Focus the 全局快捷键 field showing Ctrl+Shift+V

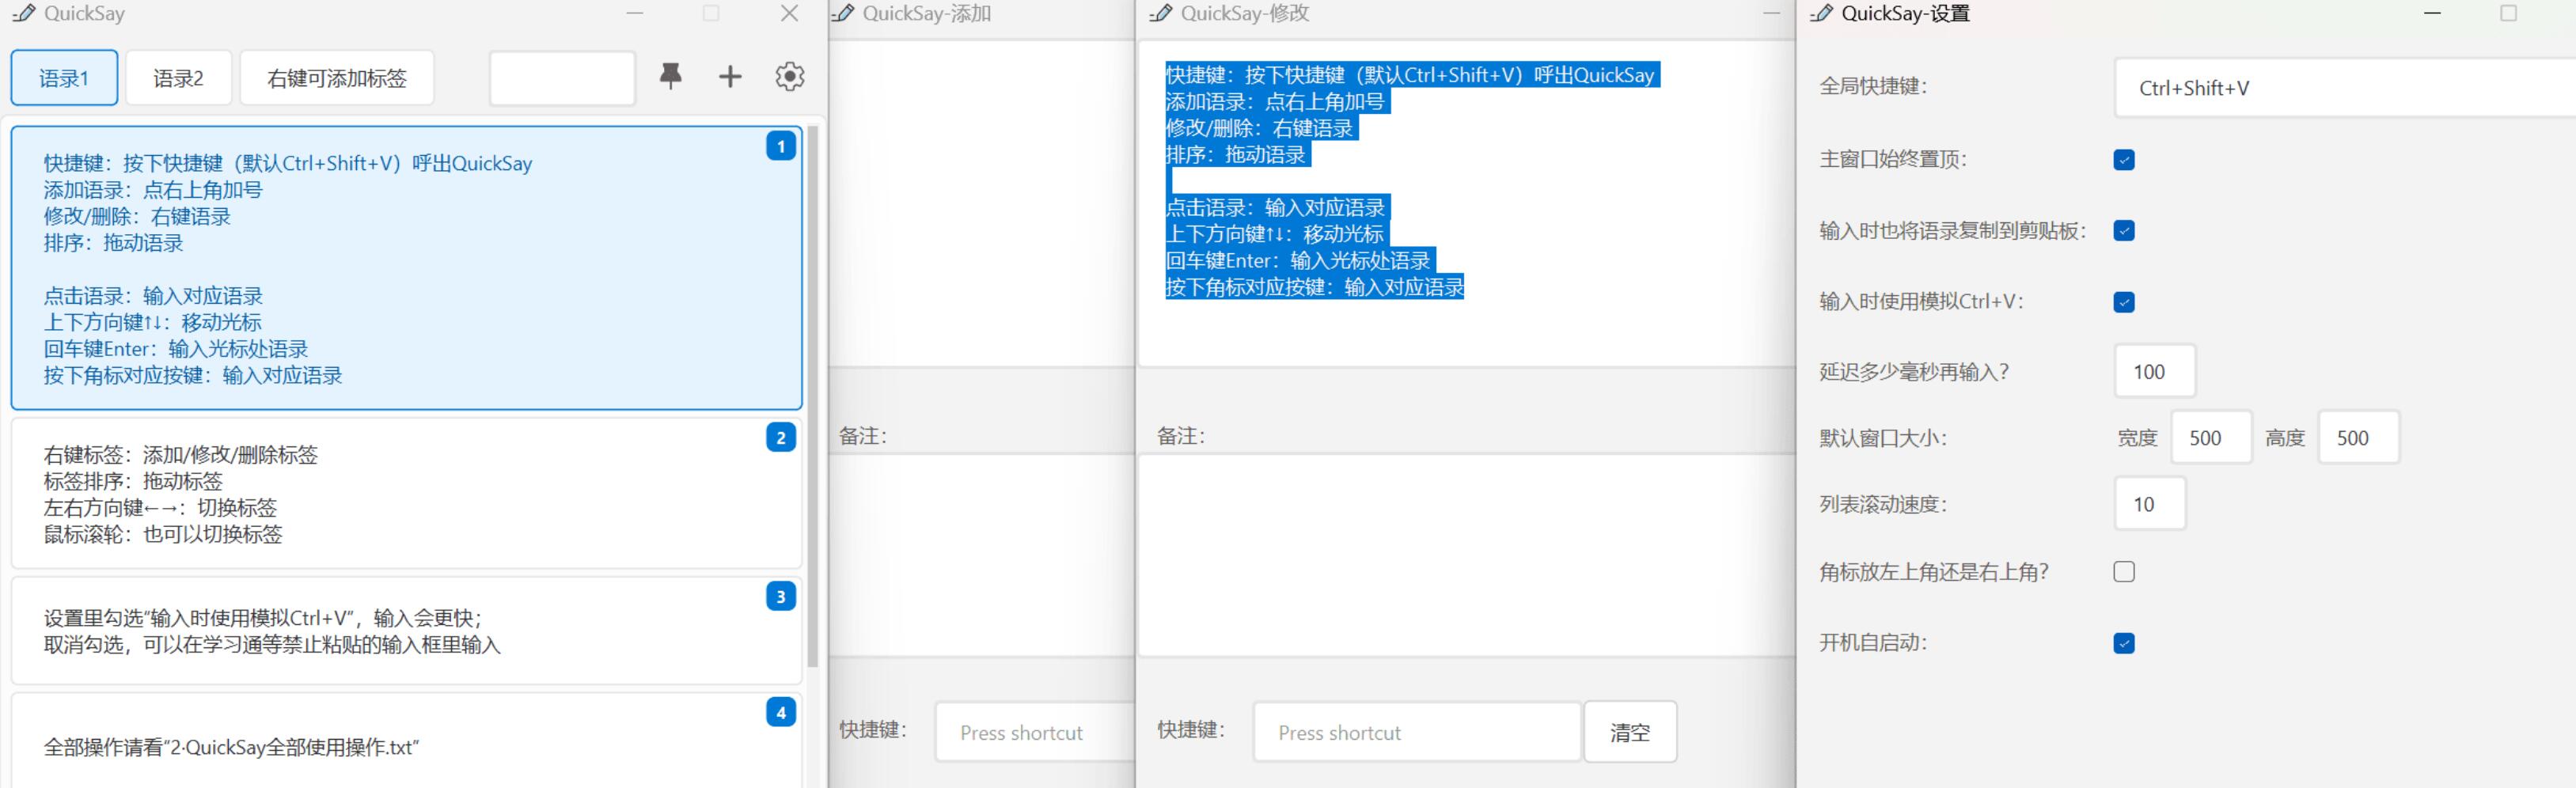click(x=2345, y=88)
